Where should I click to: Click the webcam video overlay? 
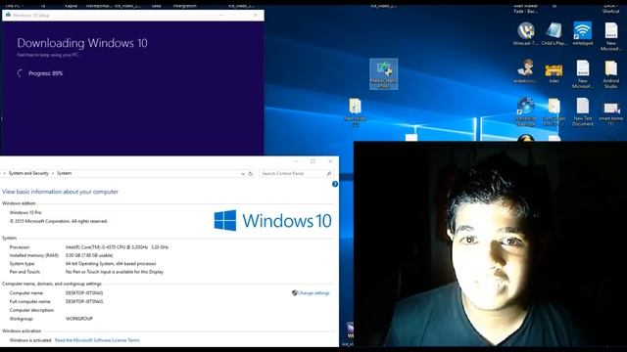pos(490,243)
